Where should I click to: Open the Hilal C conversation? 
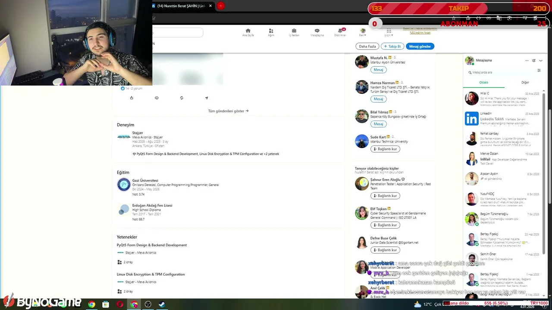click(502, 99)
